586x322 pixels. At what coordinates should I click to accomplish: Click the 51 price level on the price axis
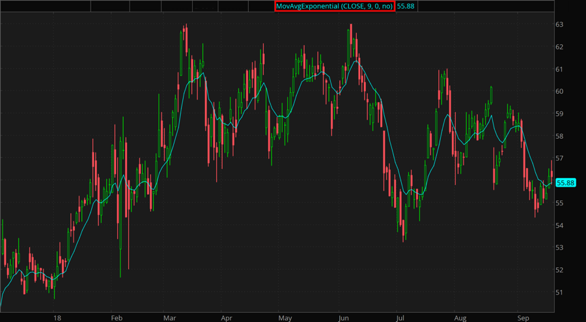pyautogui.click(x=559, y=292)
